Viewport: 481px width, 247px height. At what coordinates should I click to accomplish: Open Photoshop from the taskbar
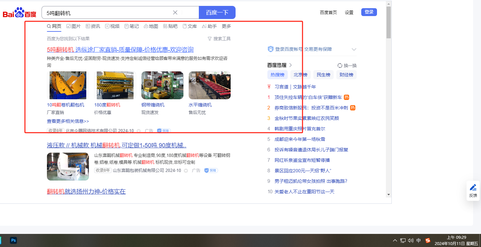(13, 240)
